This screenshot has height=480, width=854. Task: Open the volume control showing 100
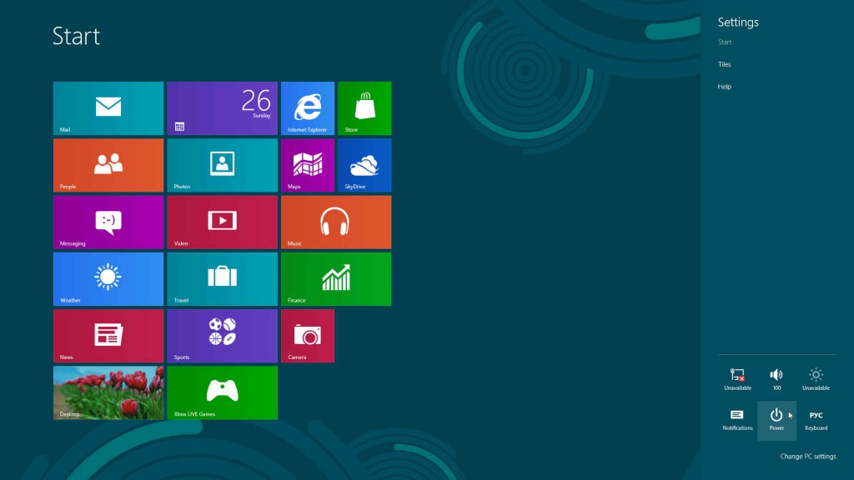tap(776, 379)
